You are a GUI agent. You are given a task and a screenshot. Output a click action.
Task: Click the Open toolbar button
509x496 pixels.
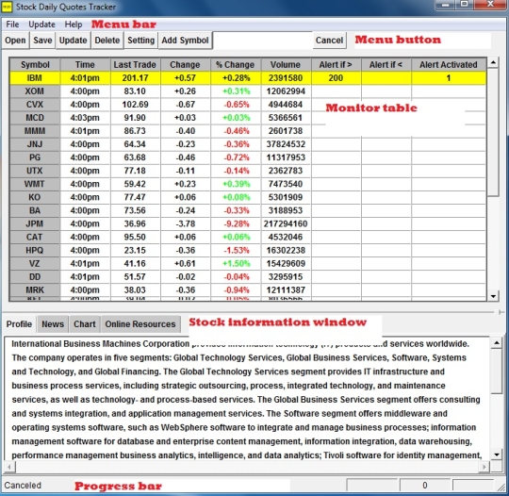(x=15, y=41)
